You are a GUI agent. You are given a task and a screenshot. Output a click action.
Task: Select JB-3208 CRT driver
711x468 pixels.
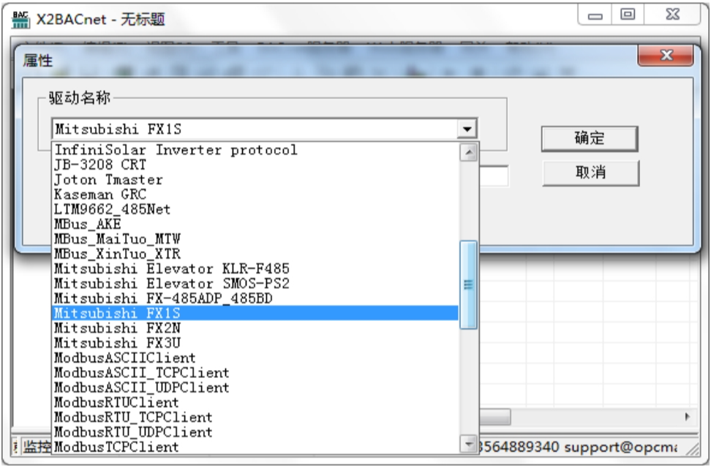click(x=255, y=165)
